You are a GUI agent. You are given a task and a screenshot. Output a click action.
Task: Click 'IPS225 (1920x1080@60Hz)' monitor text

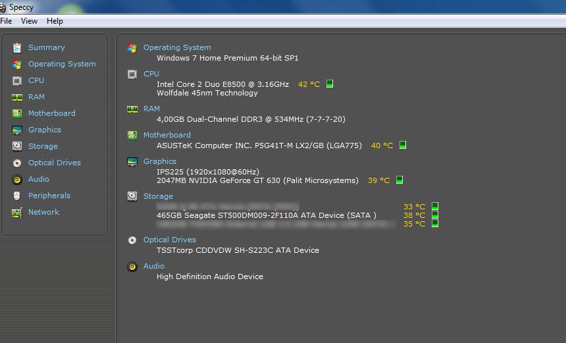[x=208, y=172]
